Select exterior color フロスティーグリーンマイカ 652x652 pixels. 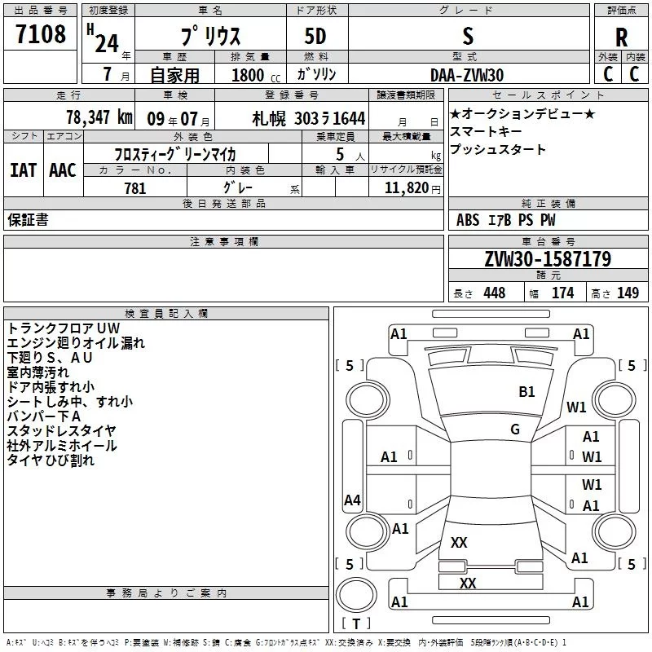(175, 154)
